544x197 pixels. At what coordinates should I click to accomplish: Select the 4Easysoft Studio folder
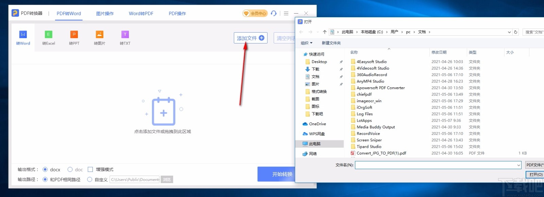pos(372,62)
